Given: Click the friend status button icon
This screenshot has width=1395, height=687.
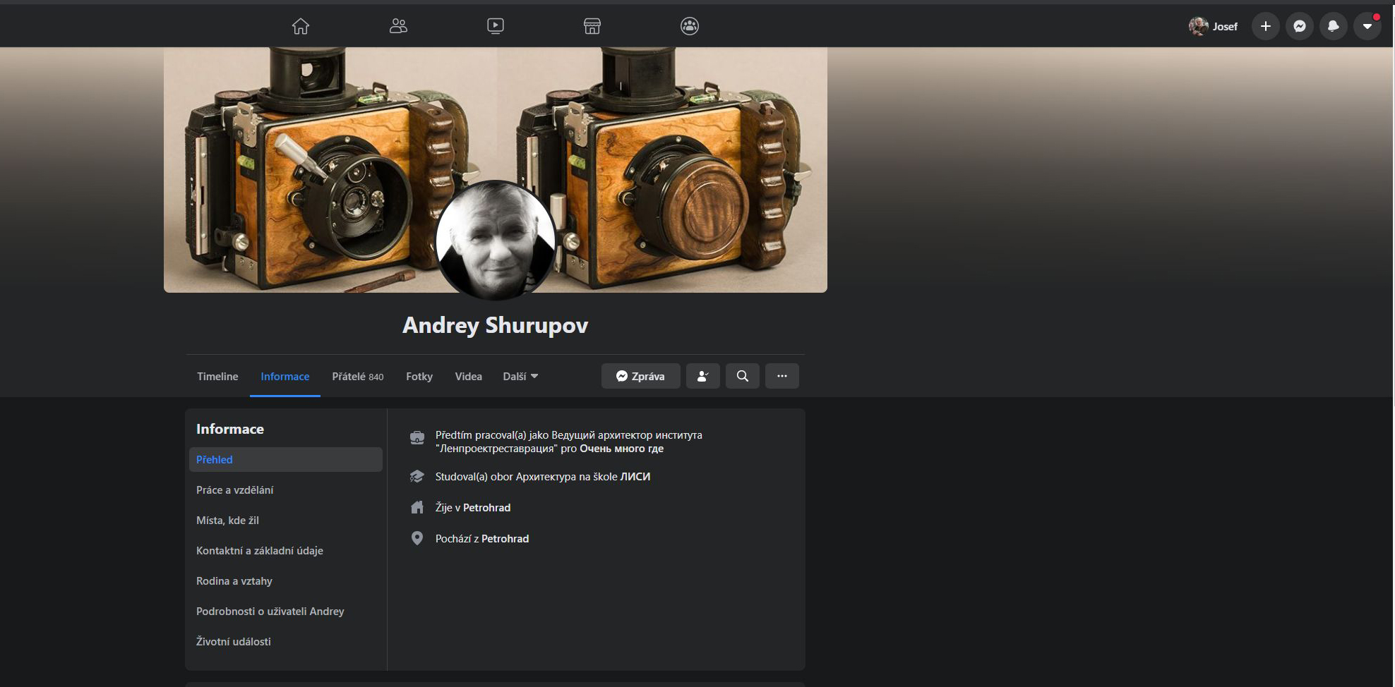Looking at the screenshot, I should (x=703, y=376).
